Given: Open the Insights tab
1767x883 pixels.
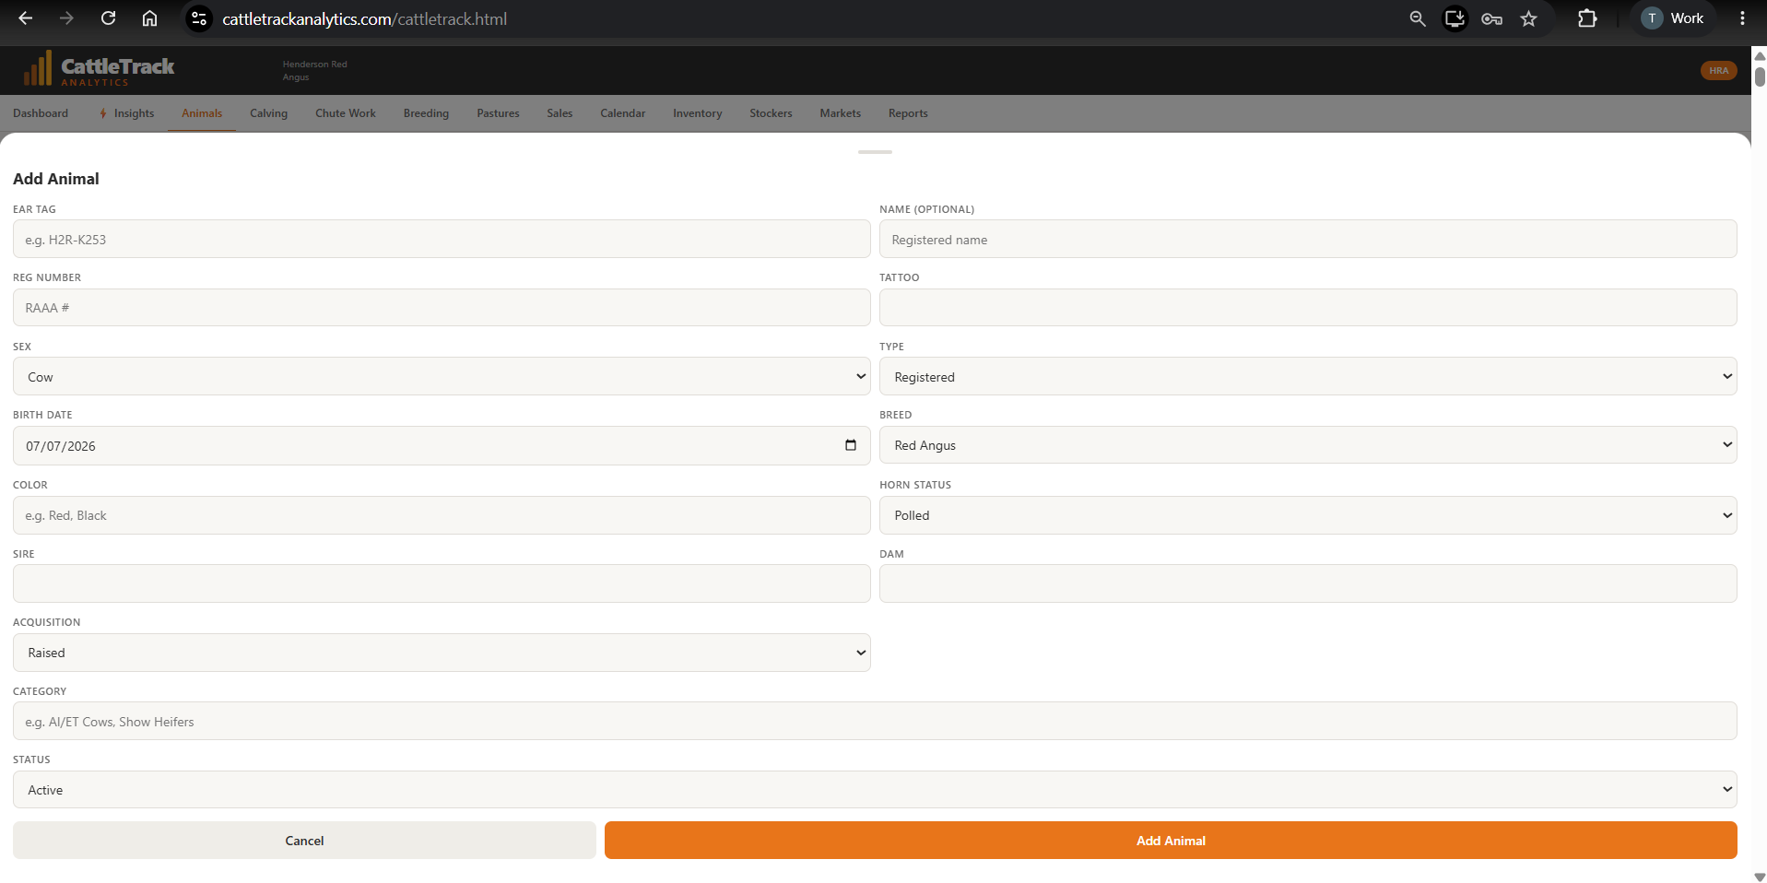Looking at the screenshot, I should tap(127, 113).
